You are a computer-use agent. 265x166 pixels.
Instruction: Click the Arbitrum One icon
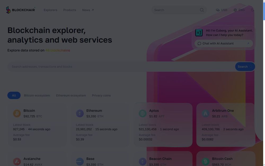(206, 113)
